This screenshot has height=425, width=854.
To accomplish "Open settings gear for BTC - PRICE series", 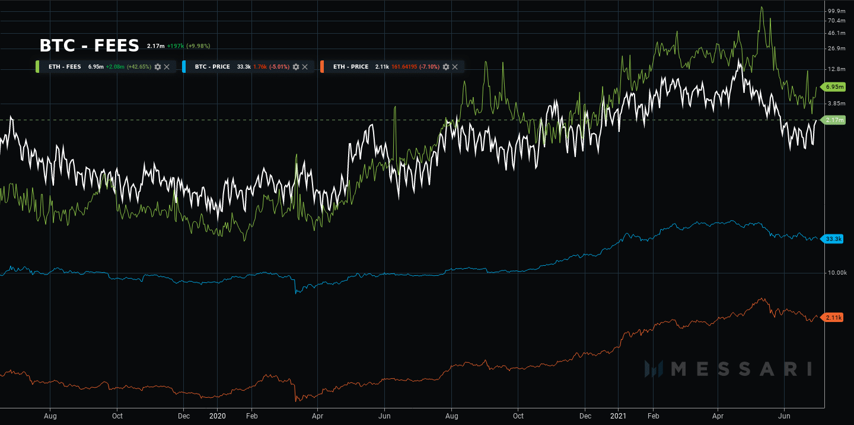I will tap(296, 67).
